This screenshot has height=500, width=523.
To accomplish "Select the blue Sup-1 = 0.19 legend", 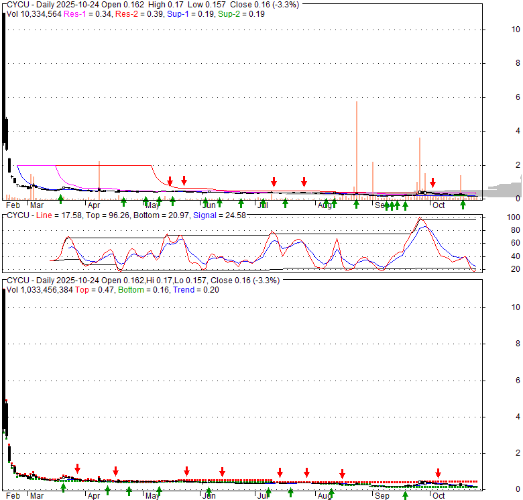I will coord(190,14).
